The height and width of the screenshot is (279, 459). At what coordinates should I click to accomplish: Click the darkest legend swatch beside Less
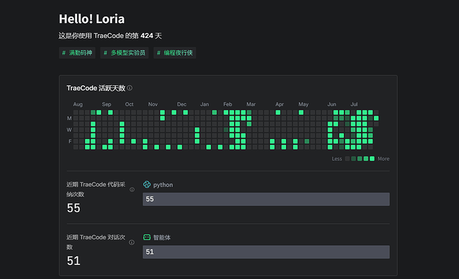[x=347, y=159]
